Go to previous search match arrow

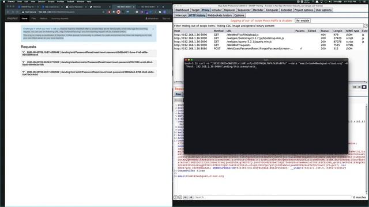tap(186, 197)
